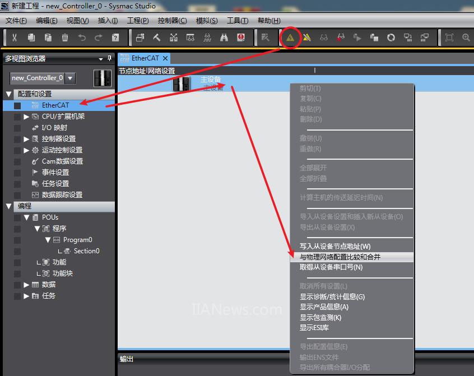The width and height of the screenshot is (474, 376).
Task: Select Cam数据设置 tree item
Action: coord(62,161)
